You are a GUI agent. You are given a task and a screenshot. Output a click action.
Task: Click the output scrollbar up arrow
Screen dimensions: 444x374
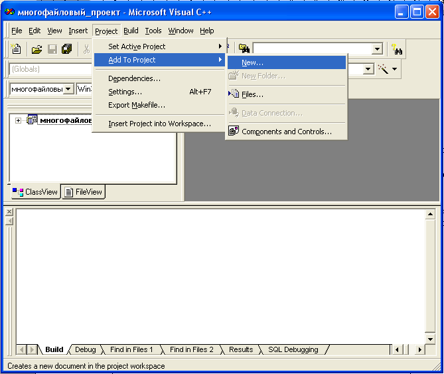pos(430,214)
